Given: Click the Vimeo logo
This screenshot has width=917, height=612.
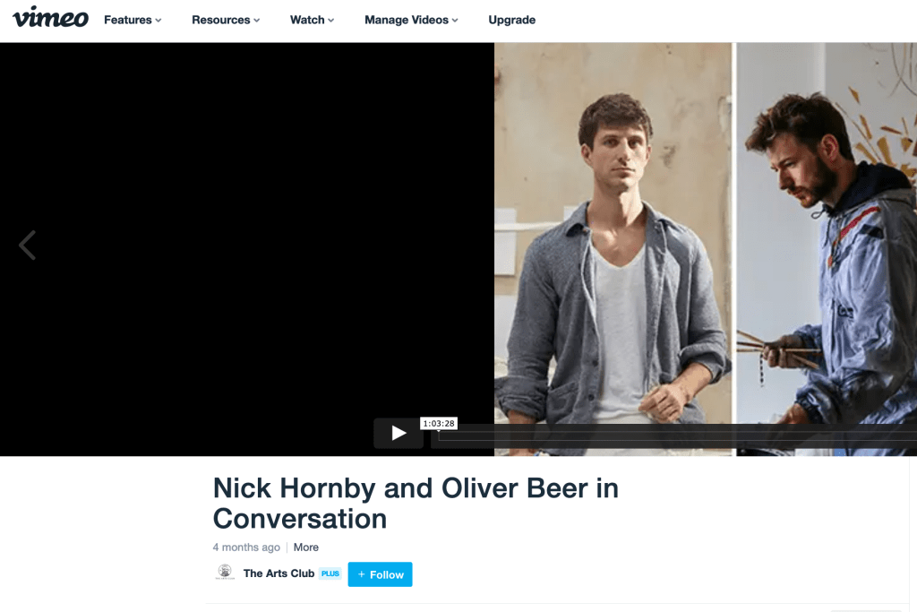Looking at the screenshot, I should coord(50,18).
